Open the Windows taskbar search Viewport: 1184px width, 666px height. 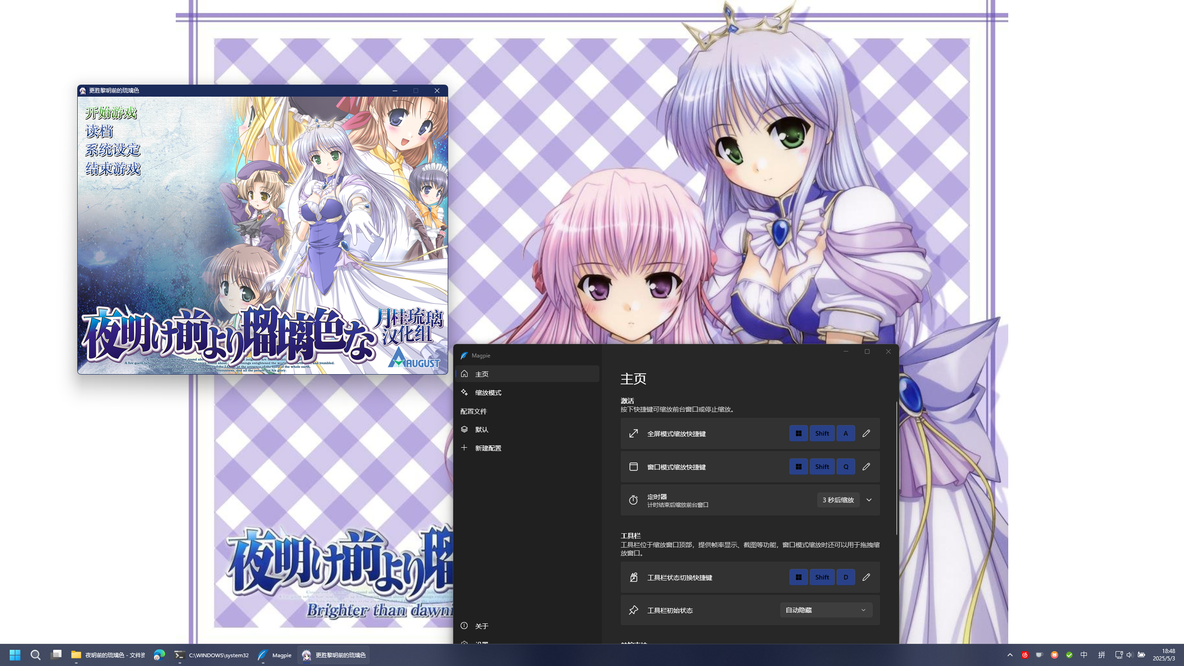pos(36,655)
